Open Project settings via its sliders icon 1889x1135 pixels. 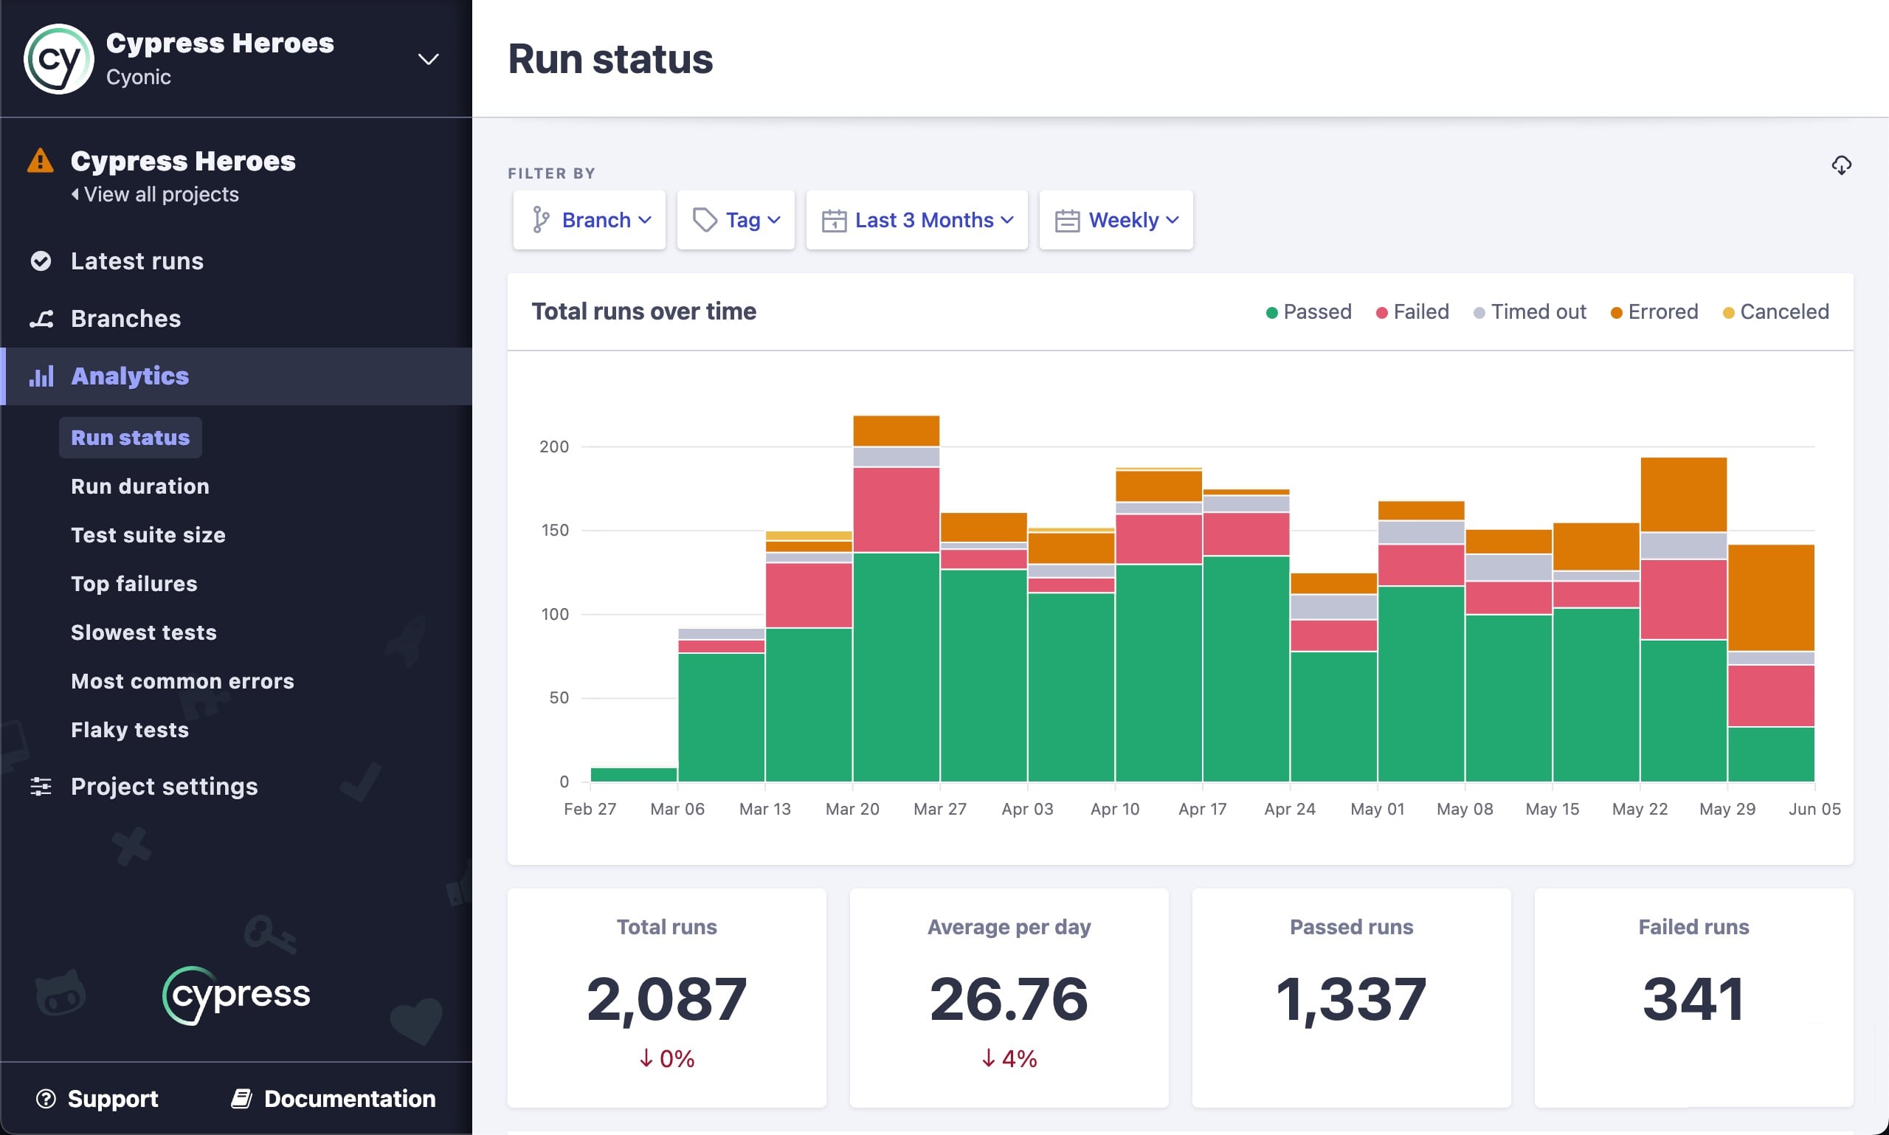[x=42, y=786]
